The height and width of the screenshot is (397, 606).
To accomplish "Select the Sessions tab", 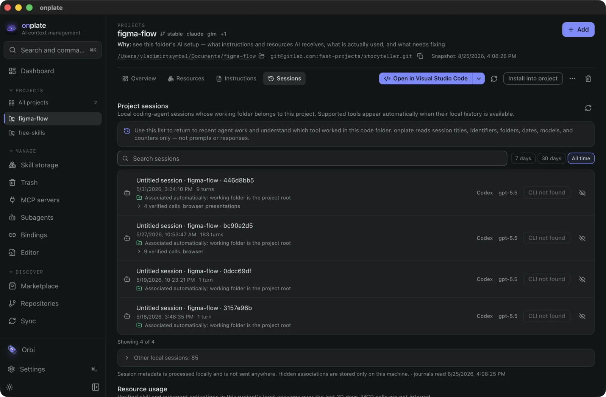I will coord(284,79).
